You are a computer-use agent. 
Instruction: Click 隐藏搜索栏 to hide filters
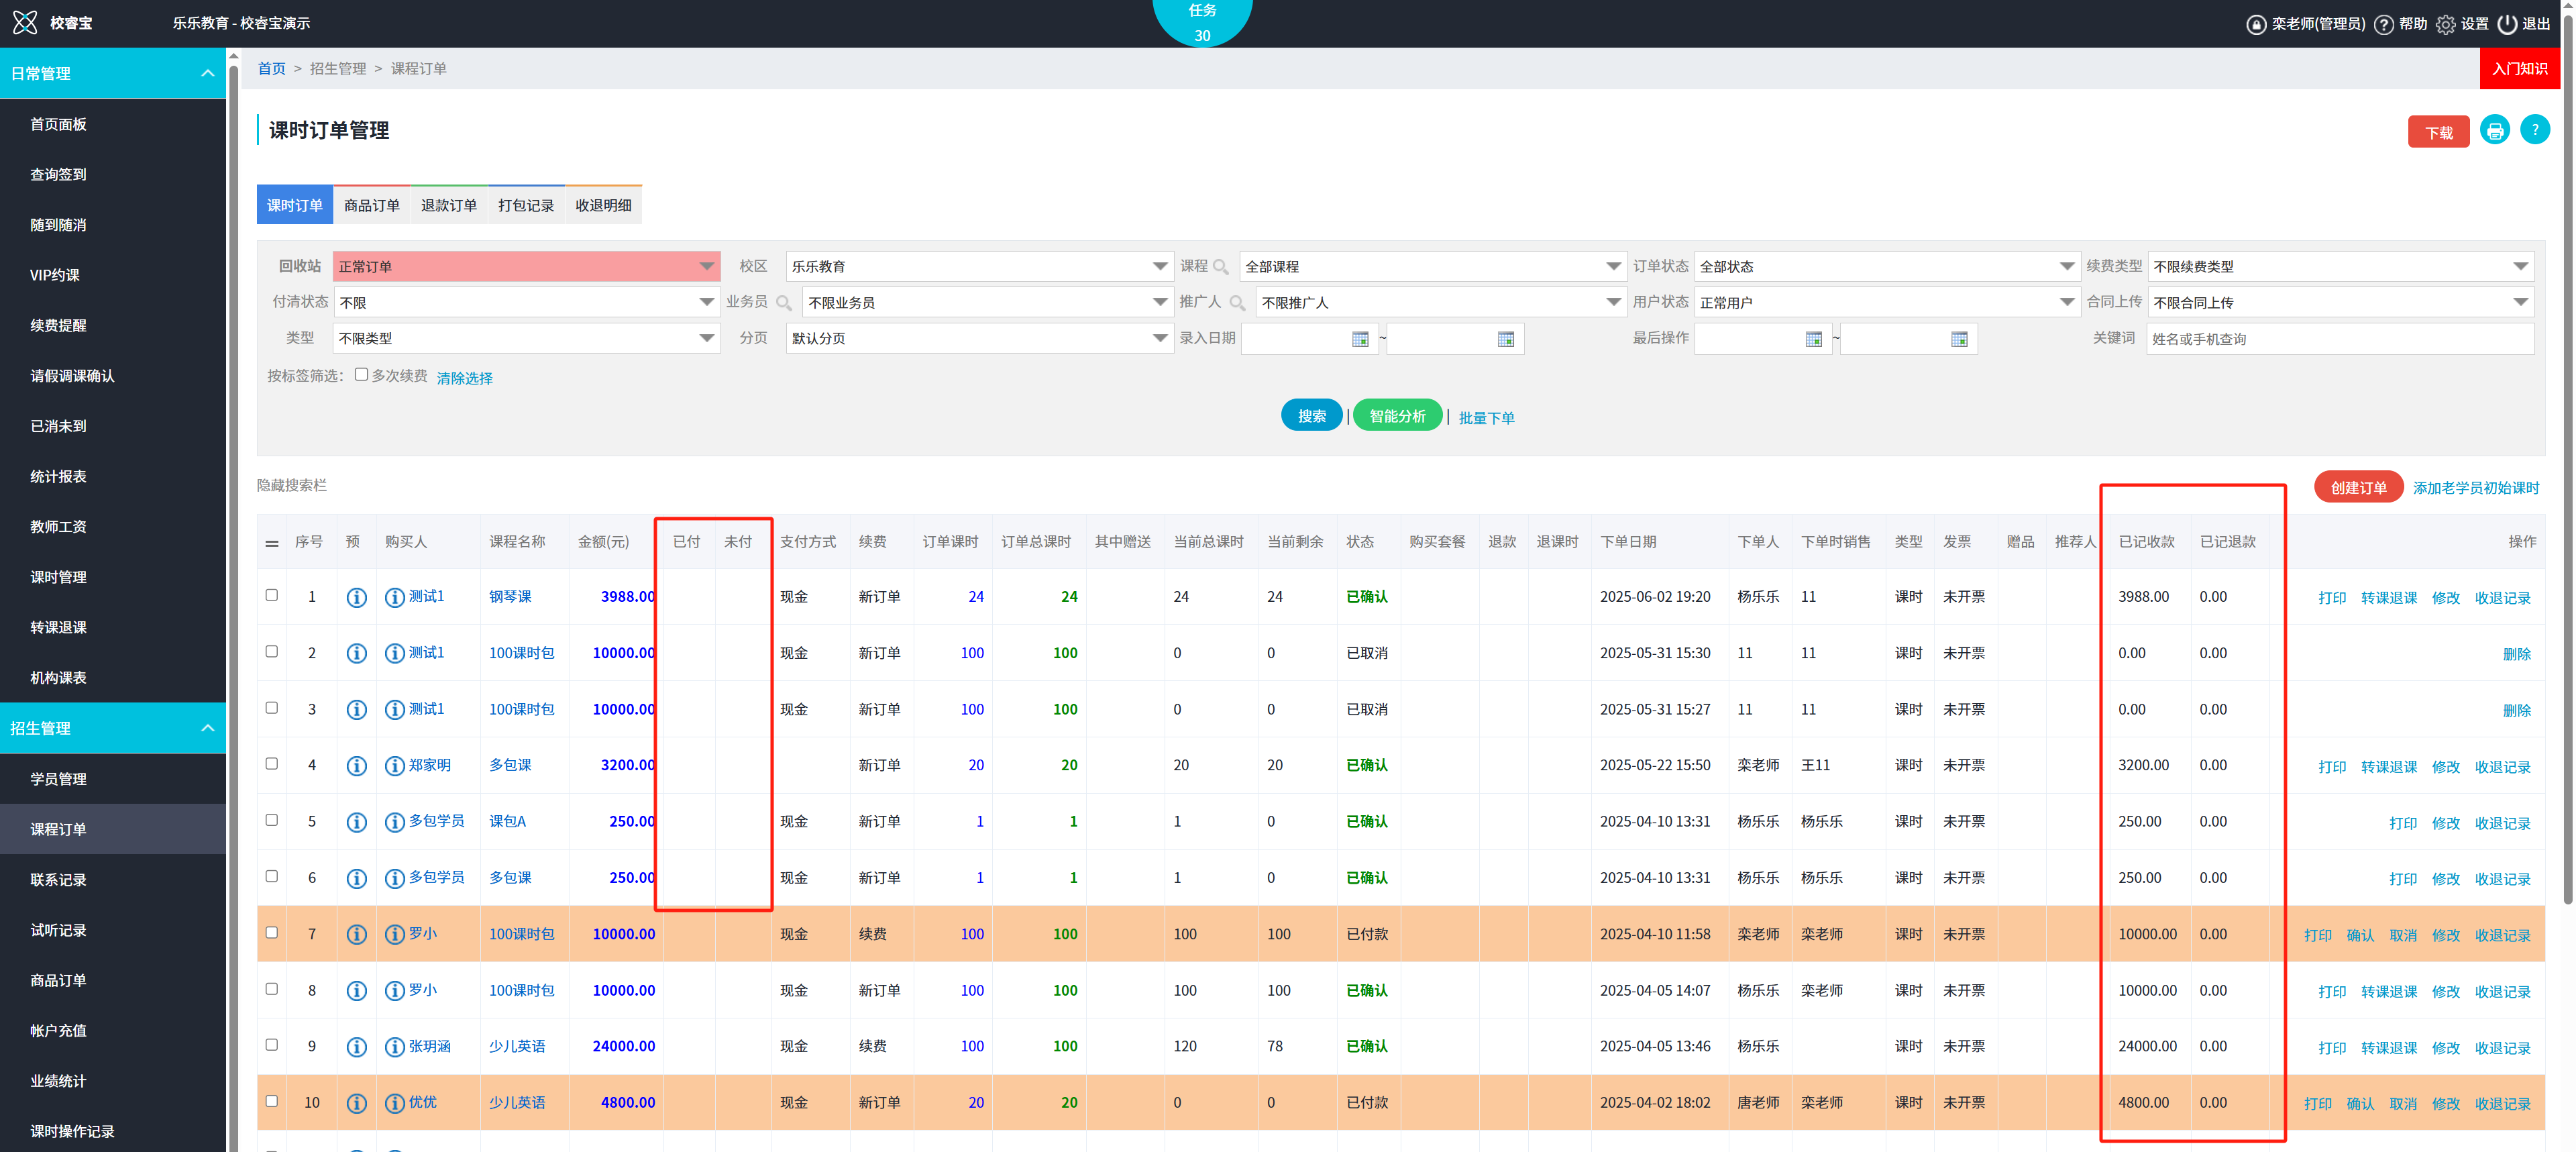pos(291,485)
